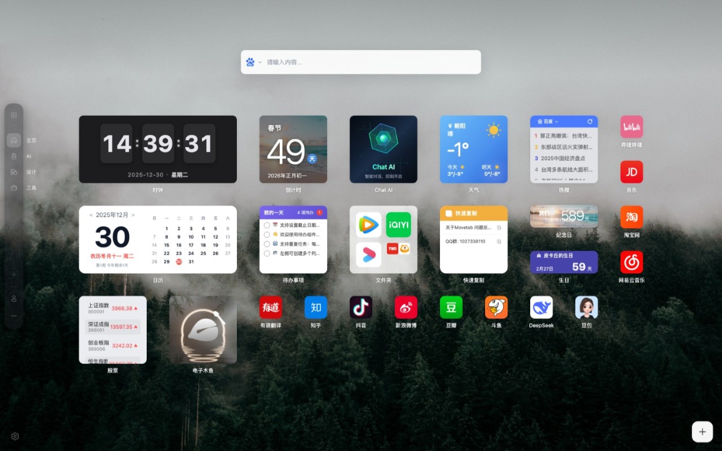Open the 朝阳 weather widget showing -1°
The height and width of the screenshot is (451, 722).
[x=473, y=149]
